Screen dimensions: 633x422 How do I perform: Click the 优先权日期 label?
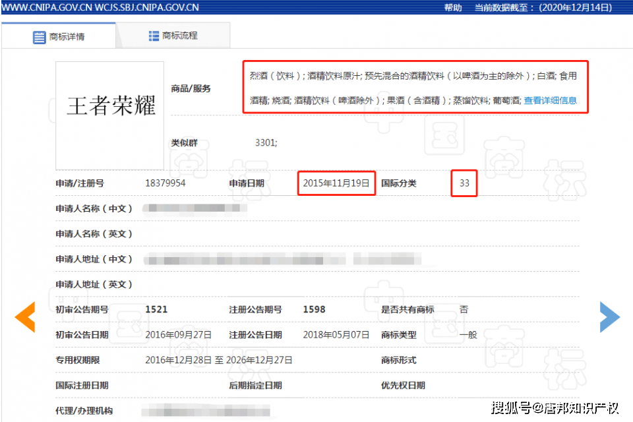click(404, 385)
